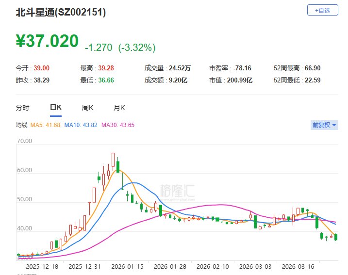
Task: Switch to the 分时 chart tab
Action: pyautogui.click(x=22, y=108)
